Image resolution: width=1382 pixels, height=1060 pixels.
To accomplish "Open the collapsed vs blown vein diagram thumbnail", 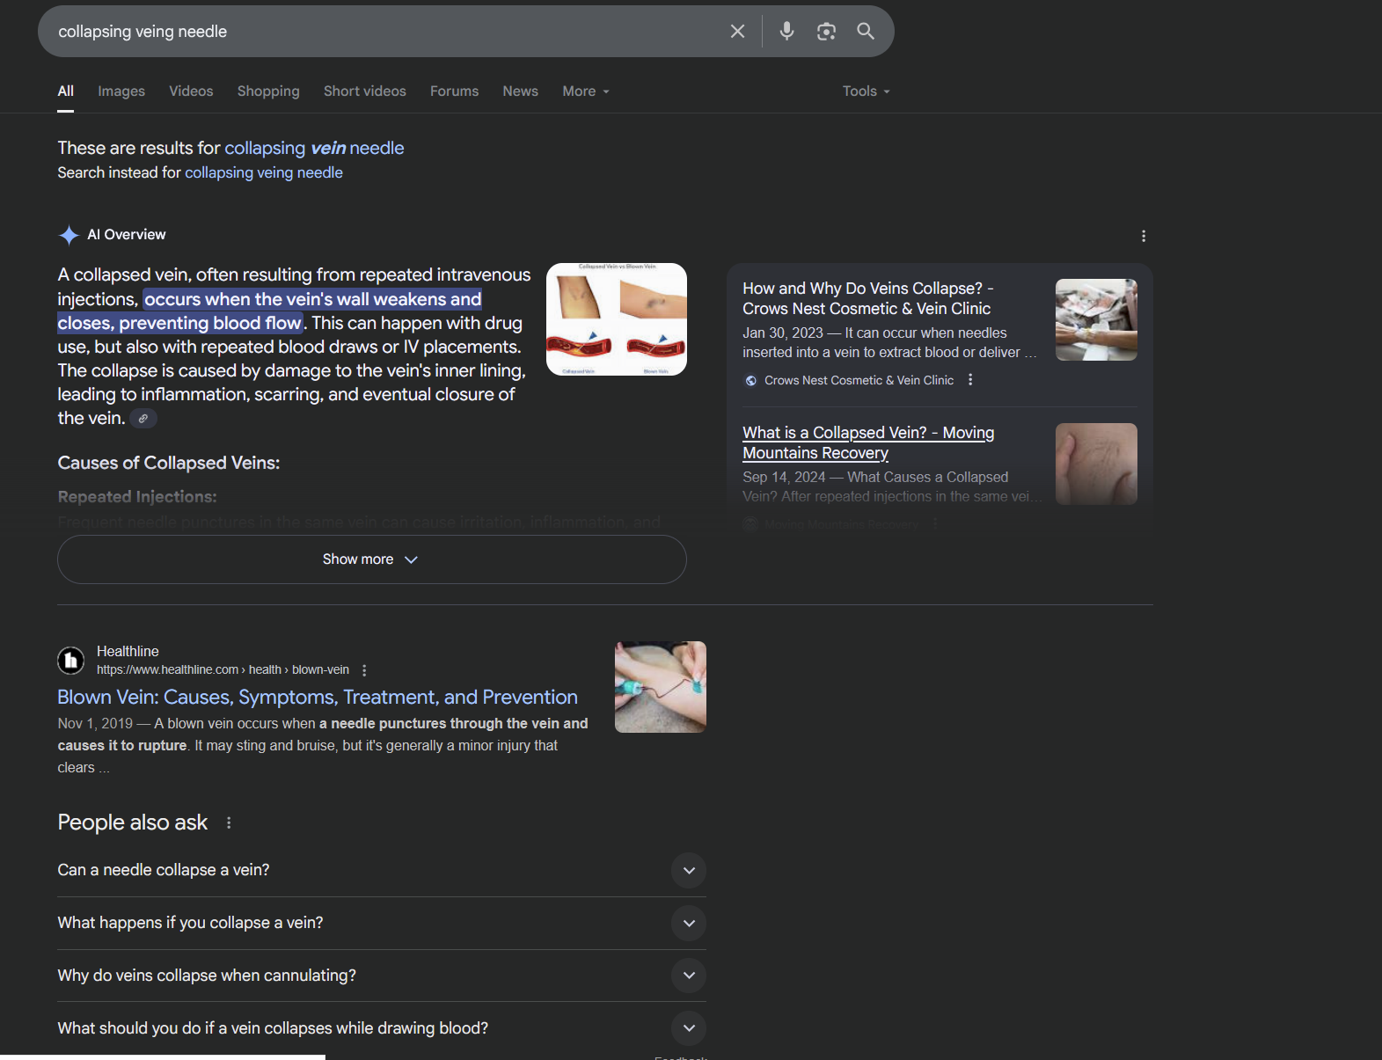I will (617, 319).
